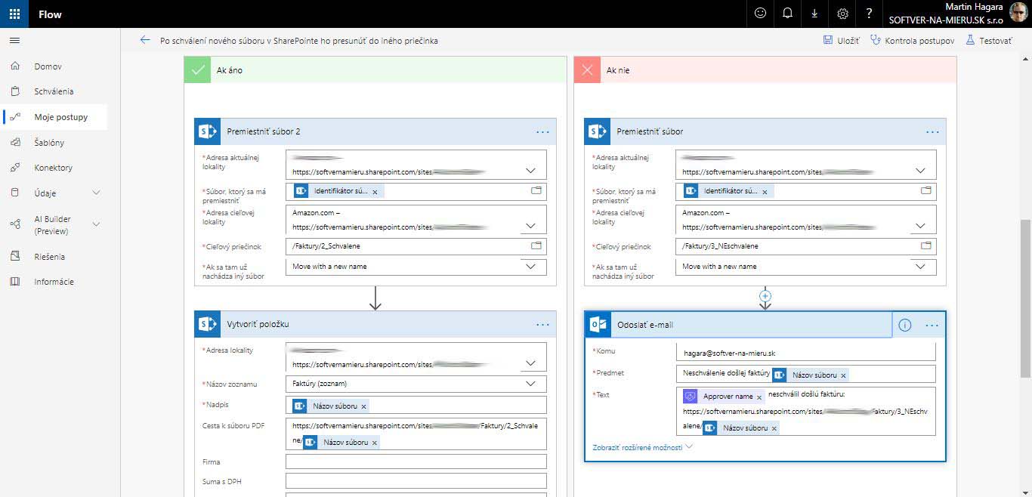This screenshot has height=497, width=1032.
Task: Click the info icon on Odoslať e-mail
Action: click(x=905, y=325)
